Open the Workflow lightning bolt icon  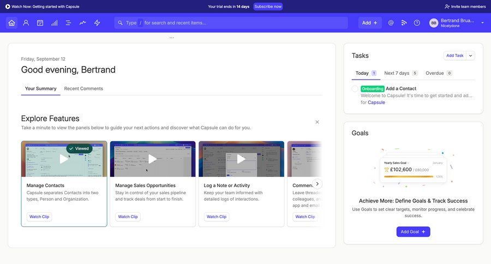[97, 23]
